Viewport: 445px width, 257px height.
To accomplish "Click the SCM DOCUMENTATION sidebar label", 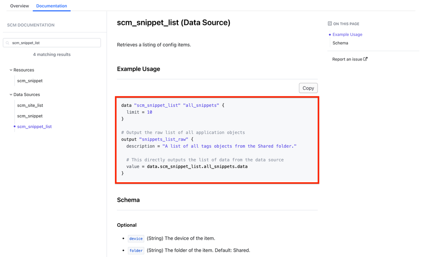I will coord(31,25).
